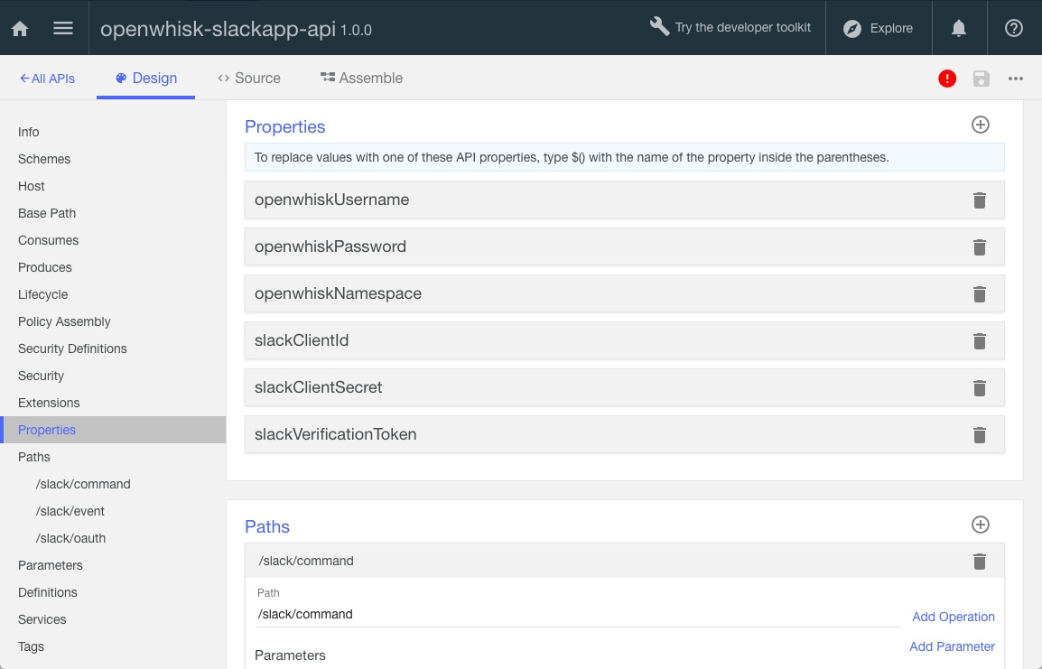
Task: Click the red error alert icon
Action: pyautogui.click(x=947, y=79)
